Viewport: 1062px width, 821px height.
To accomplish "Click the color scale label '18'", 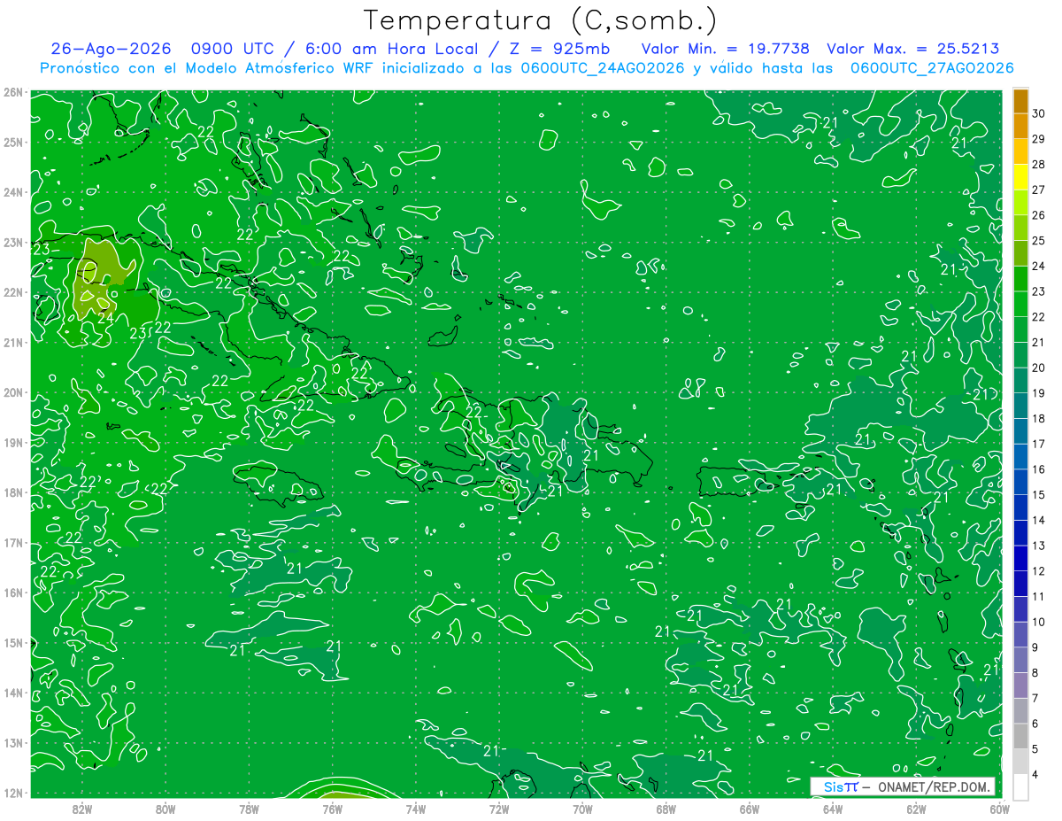I will coord(1039,419).
